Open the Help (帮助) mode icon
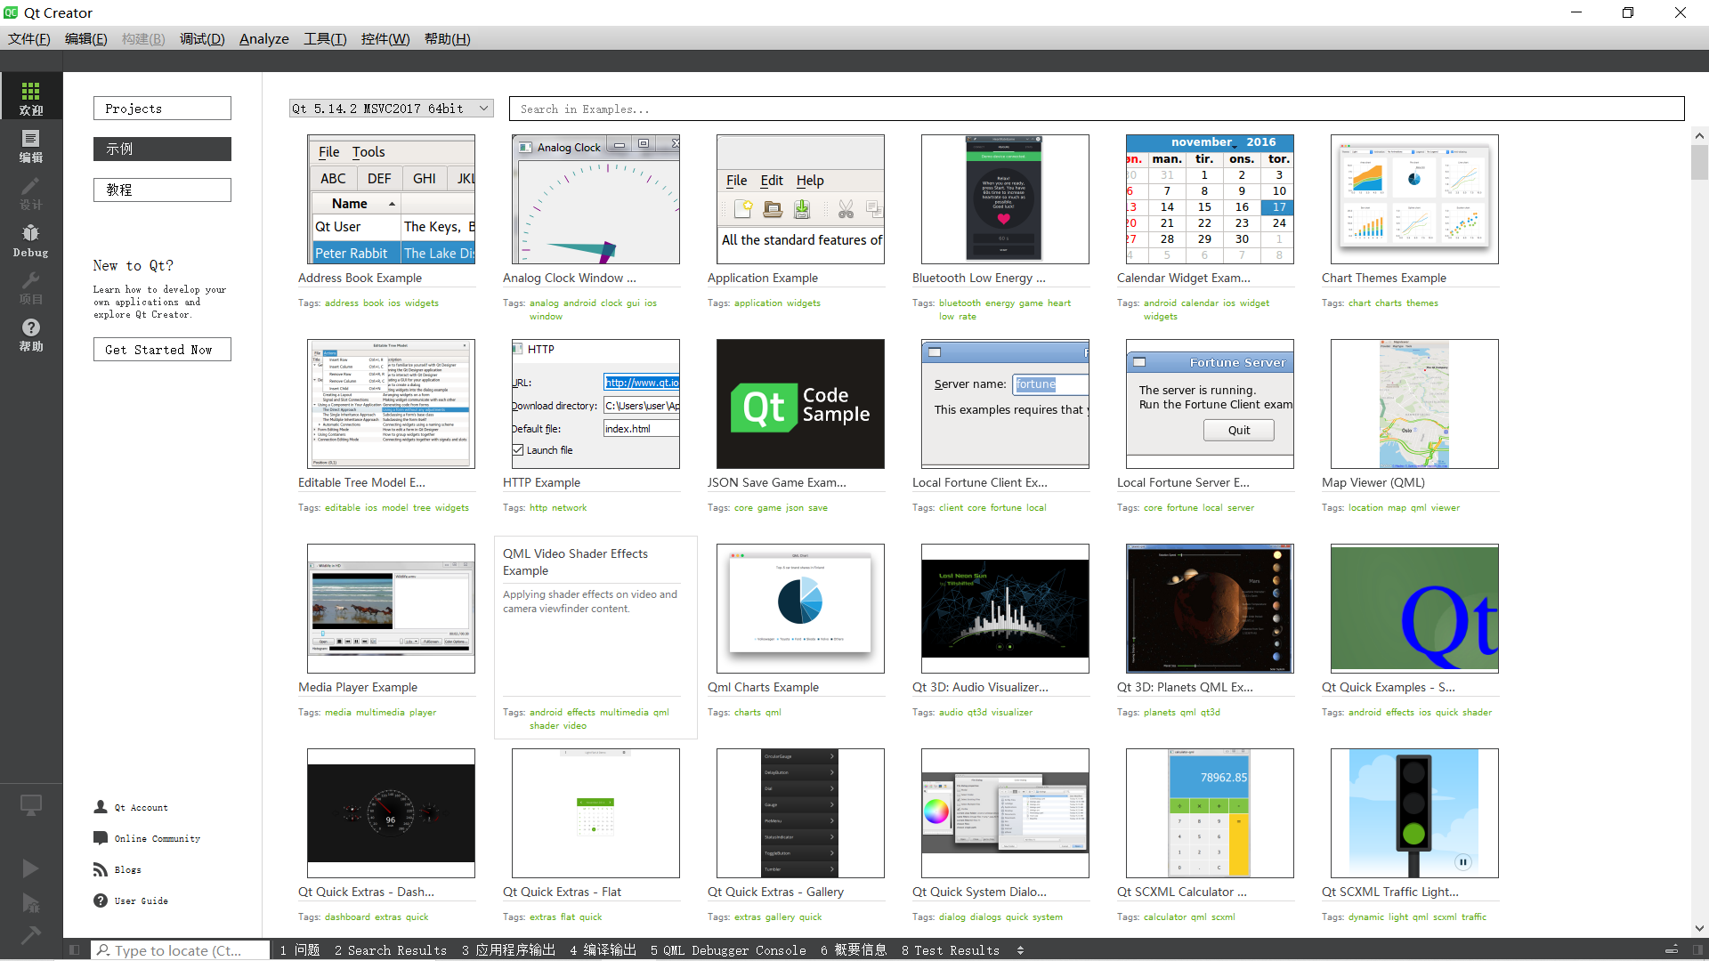Screen dimensions: 1709x961 [x=30, y=334]
